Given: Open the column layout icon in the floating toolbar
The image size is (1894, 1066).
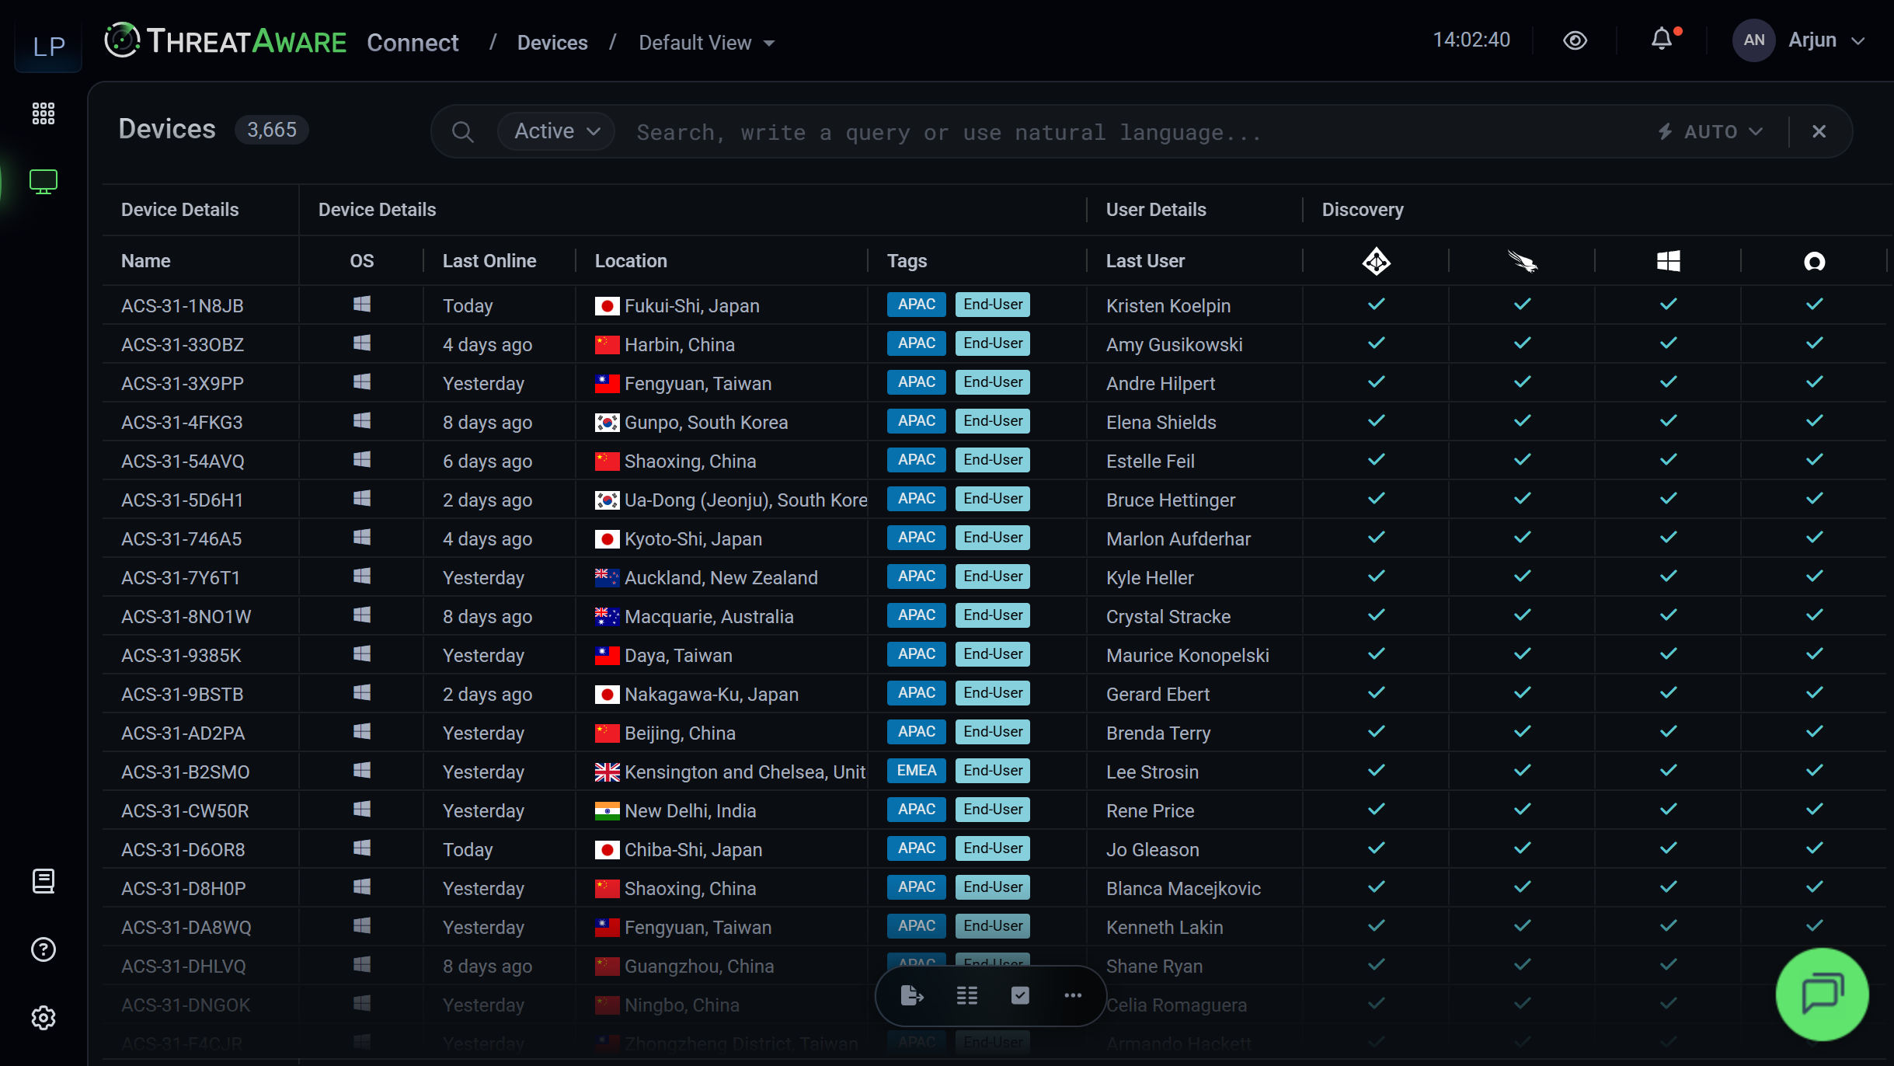Looking at the screenshot, I should pyautogui.click(x=966, y=995).
